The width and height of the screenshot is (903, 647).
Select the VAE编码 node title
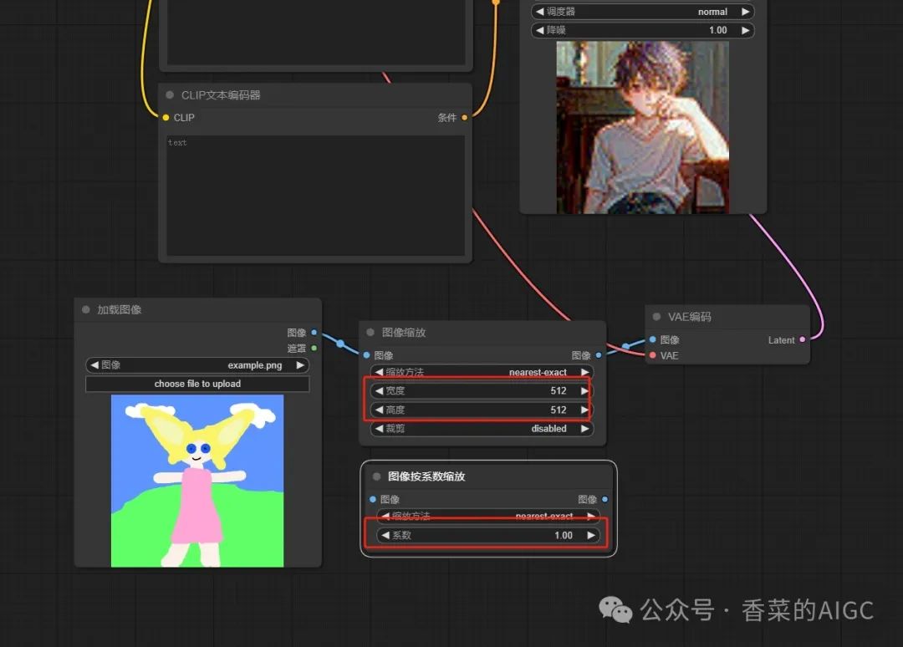689,317
